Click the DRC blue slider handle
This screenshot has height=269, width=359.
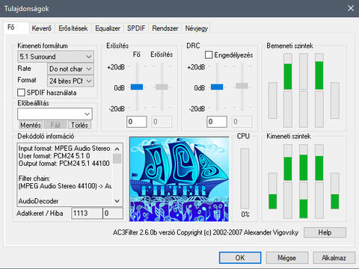pos(217,87)
